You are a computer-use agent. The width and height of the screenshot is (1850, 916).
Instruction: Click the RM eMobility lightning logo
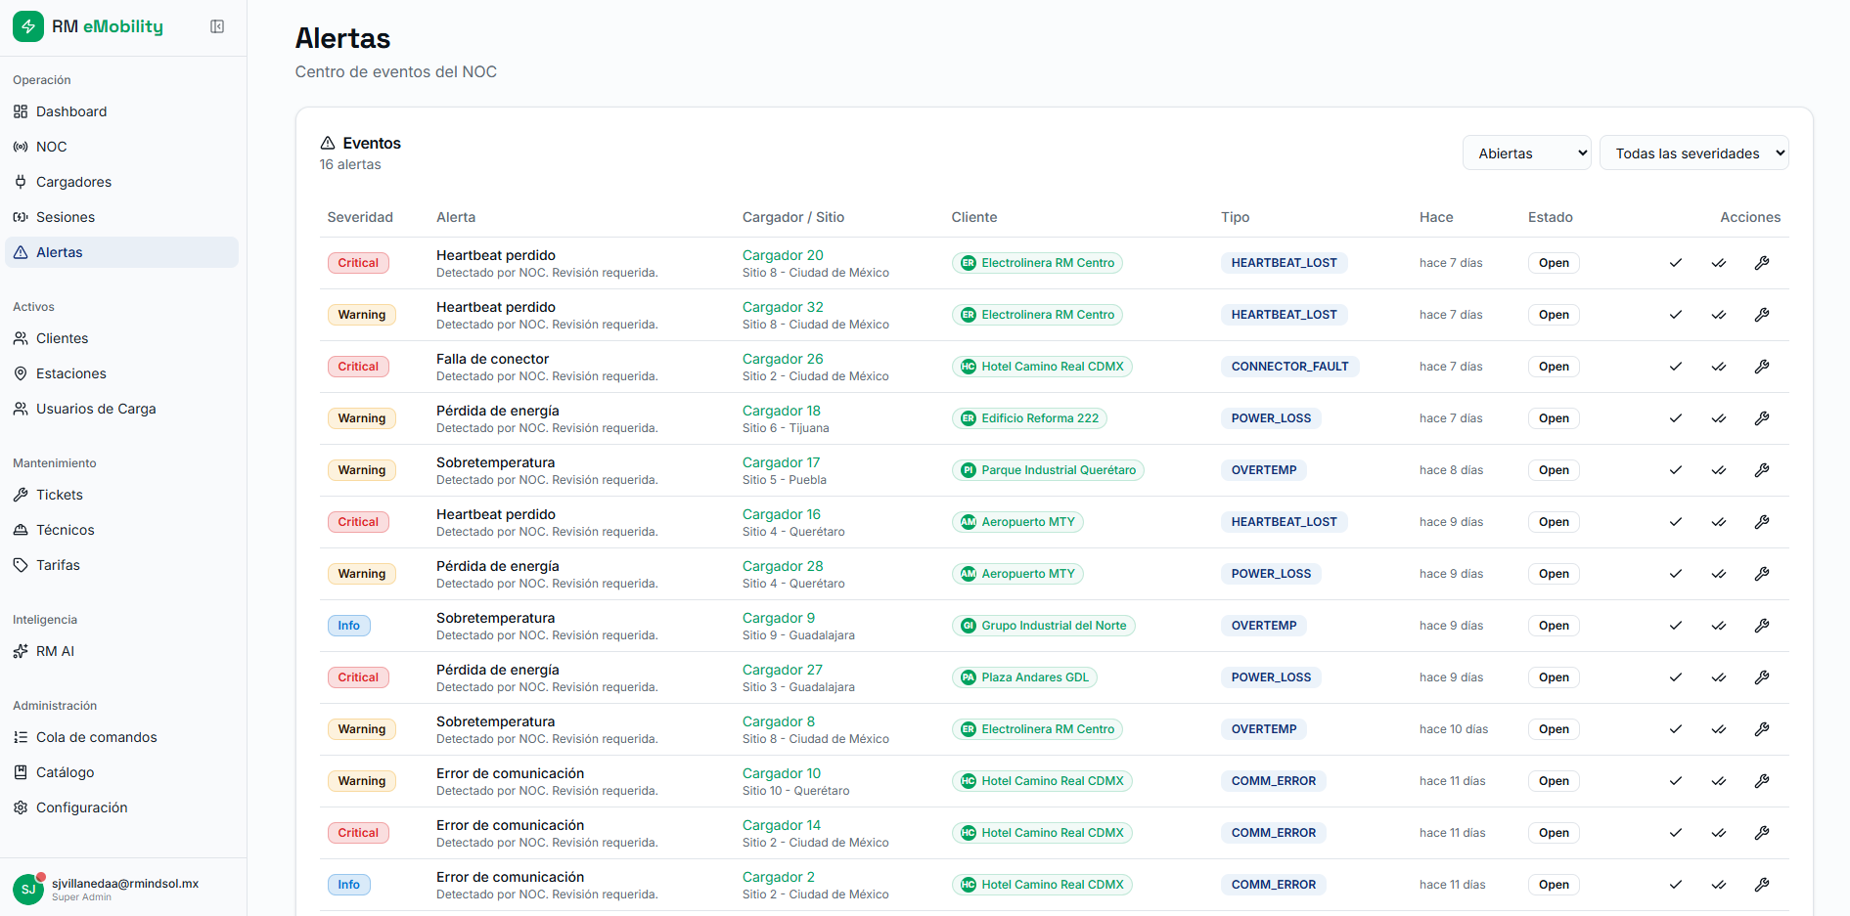[x=28, y=26]
